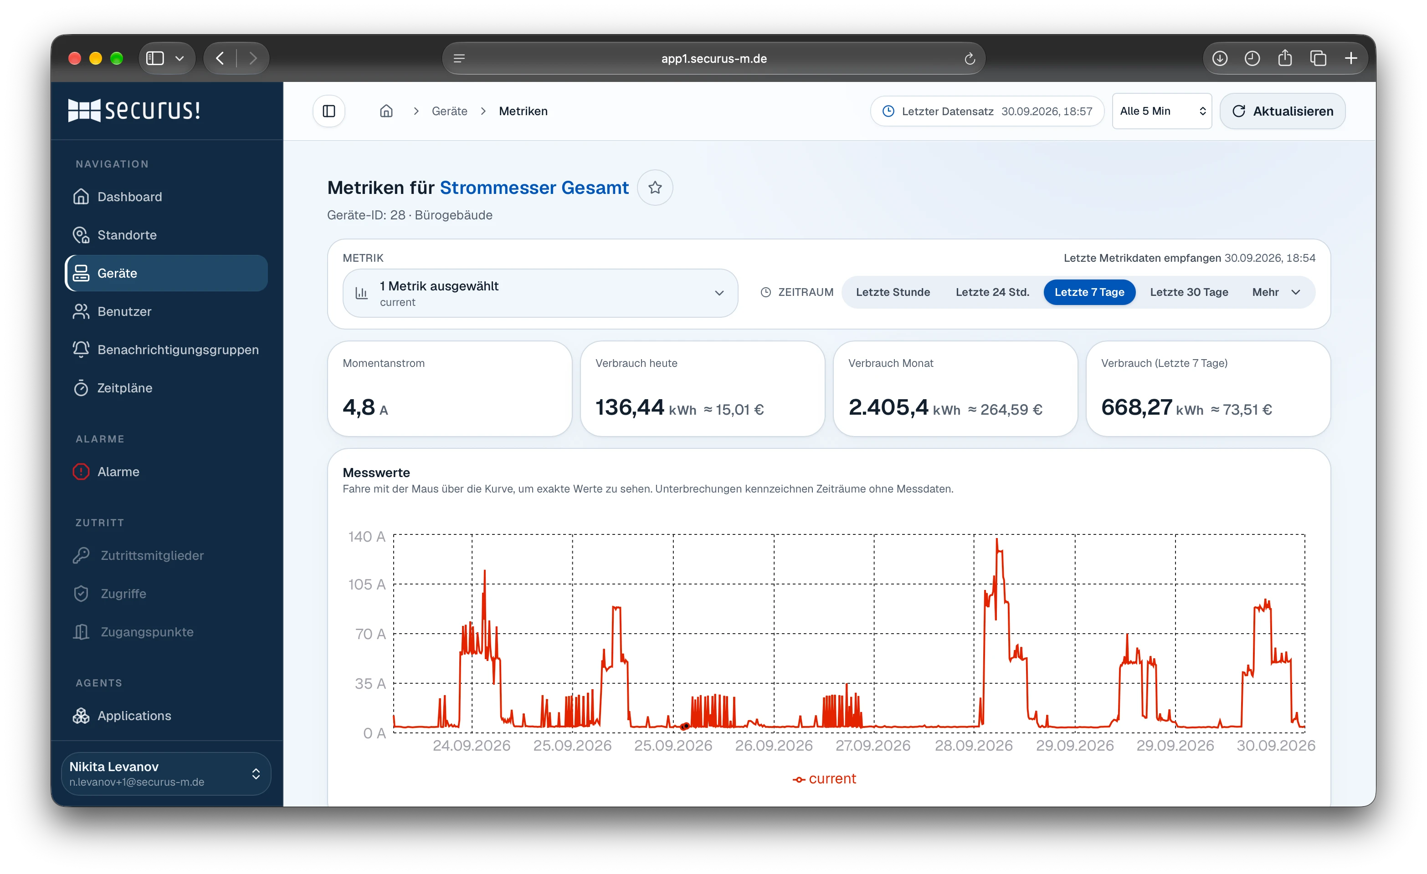1427x874 pixels.
Task: Expand the 1 Metrik ausgewählt dropdown
Action: pos(540,293)
